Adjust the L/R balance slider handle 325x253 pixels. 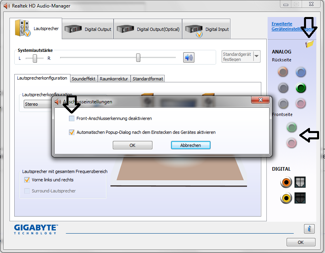[35, 59]
